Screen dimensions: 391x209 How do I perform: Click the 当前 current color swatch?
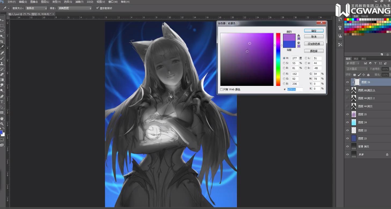click(x=289, y=44)
